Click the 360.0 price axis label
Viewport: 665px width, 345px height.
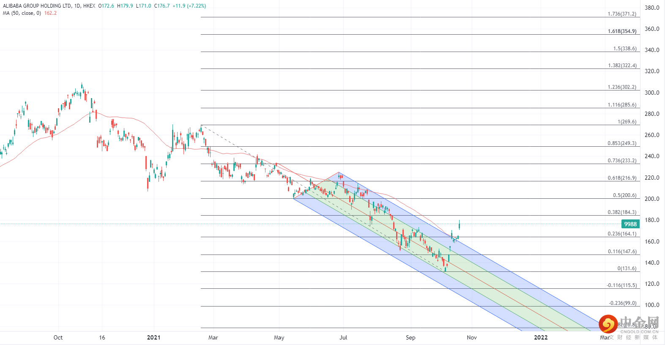click(652, 29)
